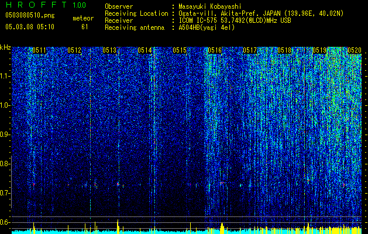Click the 0514 time marker

pos(145,50)
